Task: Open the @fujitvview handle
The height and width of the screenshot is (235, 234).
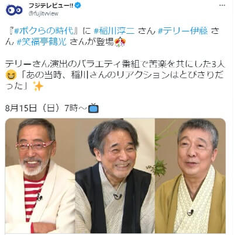Action: tap(43, 13)
